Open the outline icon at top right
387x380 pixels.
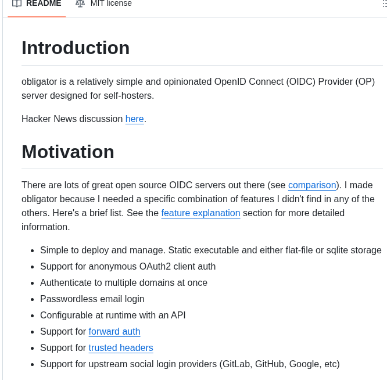tap(384, 4)
